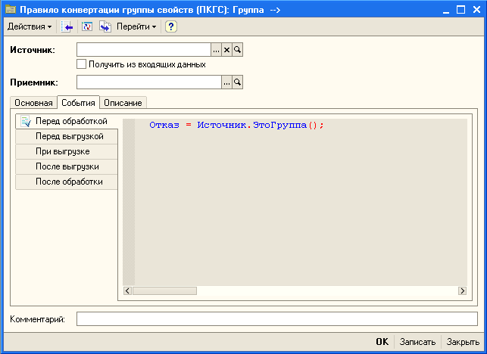Open help with the question mark icon
Screen dimensions: 487x354
pos(171,27)
